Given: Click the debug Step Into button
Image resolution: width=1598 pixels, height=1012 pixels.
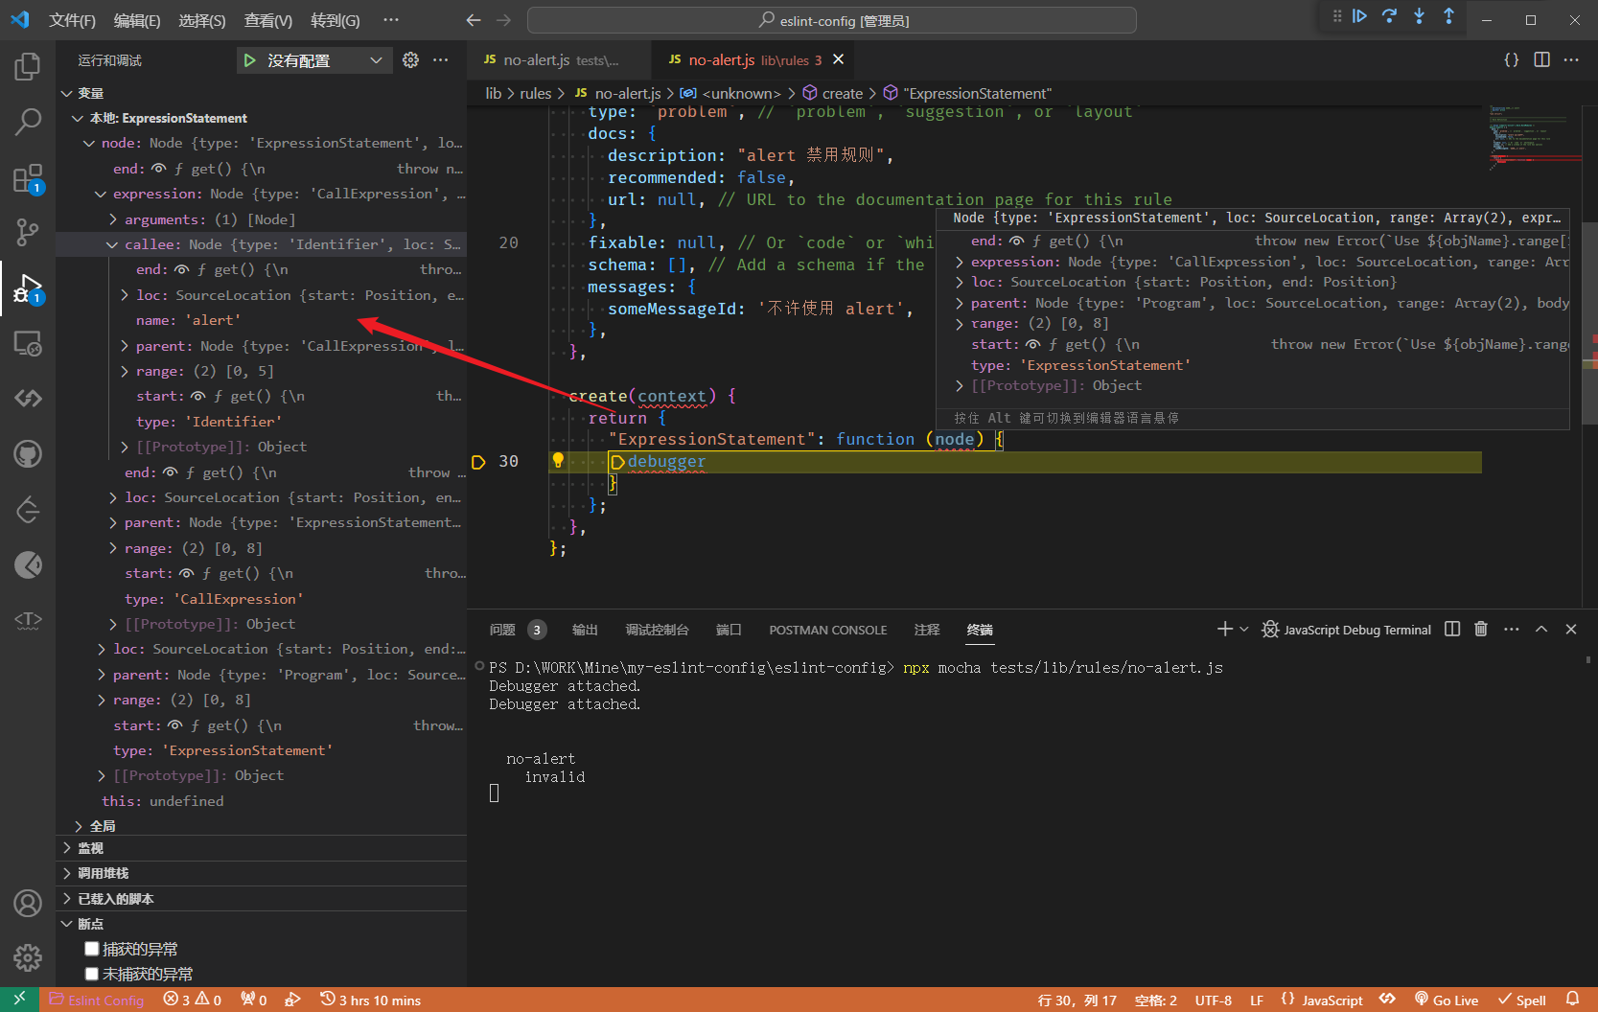Looking at the screenshot, I should point(1419,17).
